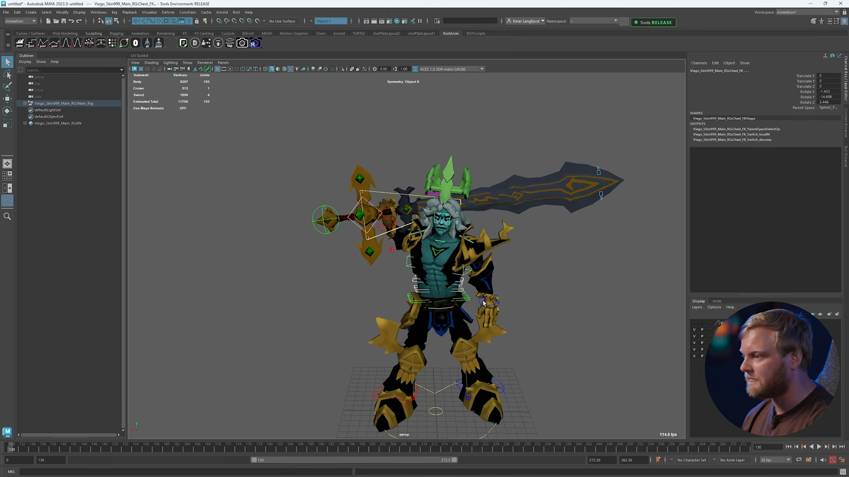849x477 pixels.
Task: Expand the Viego_Skin999_Main_RG:Main_Rig node
Action: (25, 103)
